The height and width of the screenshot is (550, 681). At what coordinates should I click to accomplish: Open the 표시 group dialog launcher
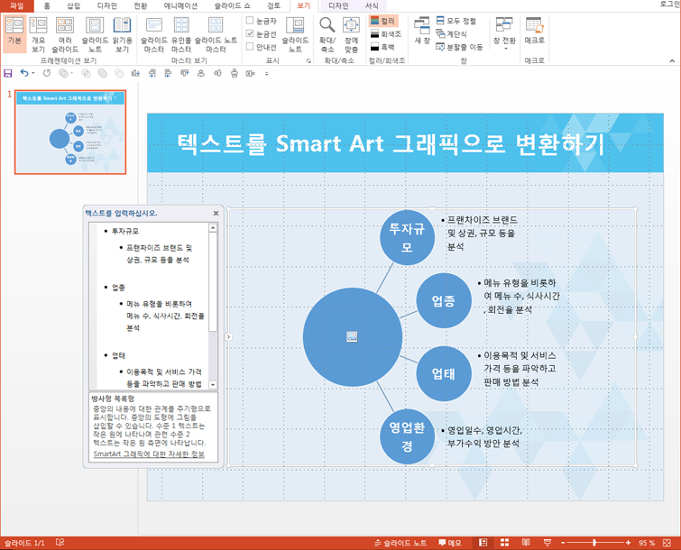(308, 61)
